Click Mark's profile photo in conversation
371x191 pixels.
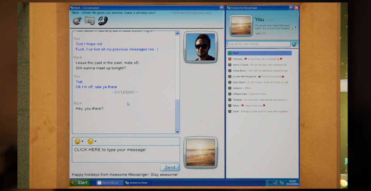click(x=200, y=47)
